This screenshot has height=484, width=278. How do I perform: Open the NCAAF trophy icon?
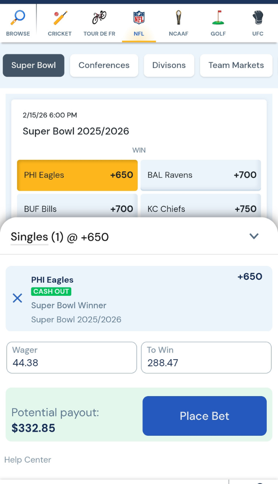(178, 17)
